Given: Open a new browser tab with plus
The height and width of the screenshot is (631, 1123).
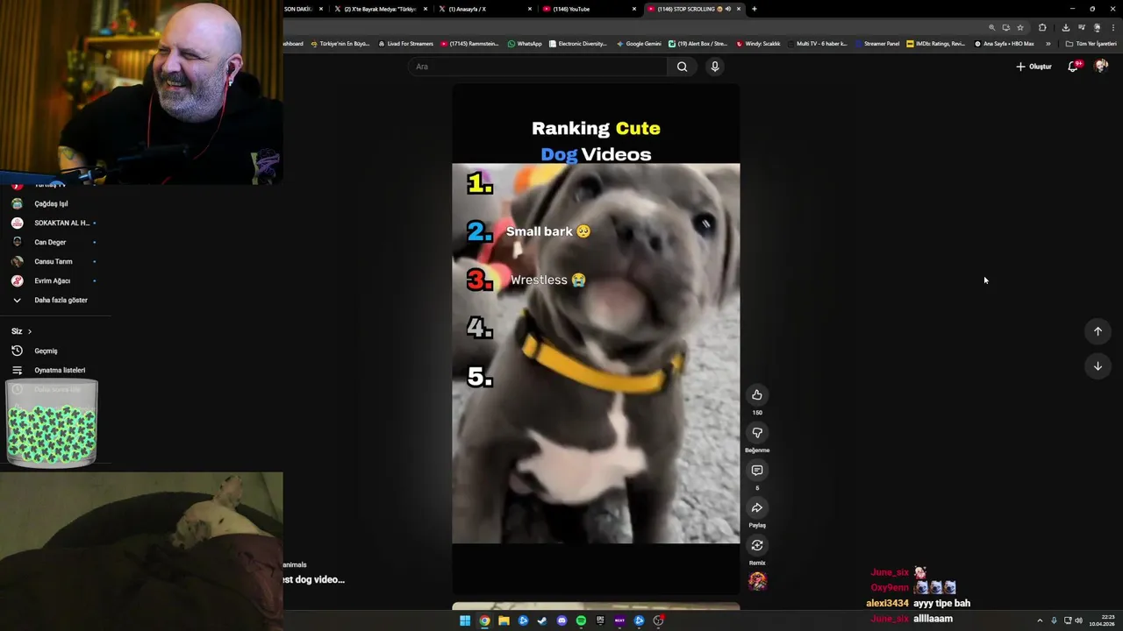Looking at the screenshot, I should 755,9.
